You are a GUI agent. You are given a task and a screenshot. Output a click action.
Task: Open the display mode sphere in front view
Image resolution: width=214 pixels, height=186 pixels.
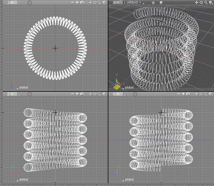point(105,94)
